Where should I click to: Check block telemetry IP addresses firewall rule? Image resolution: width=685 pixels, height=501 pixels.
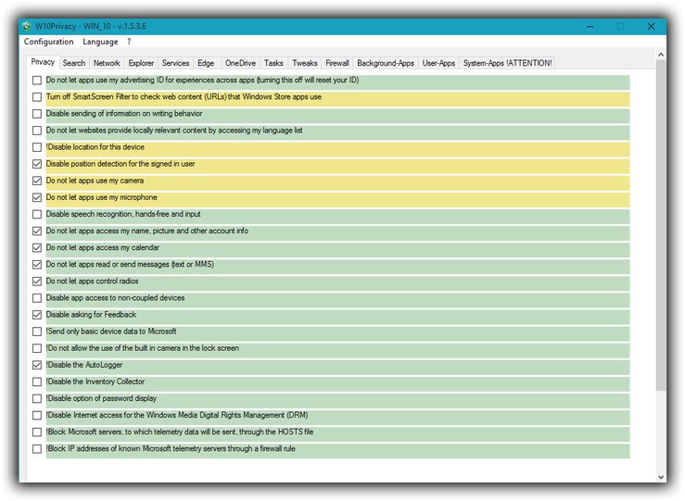click(x=37, y=449)
